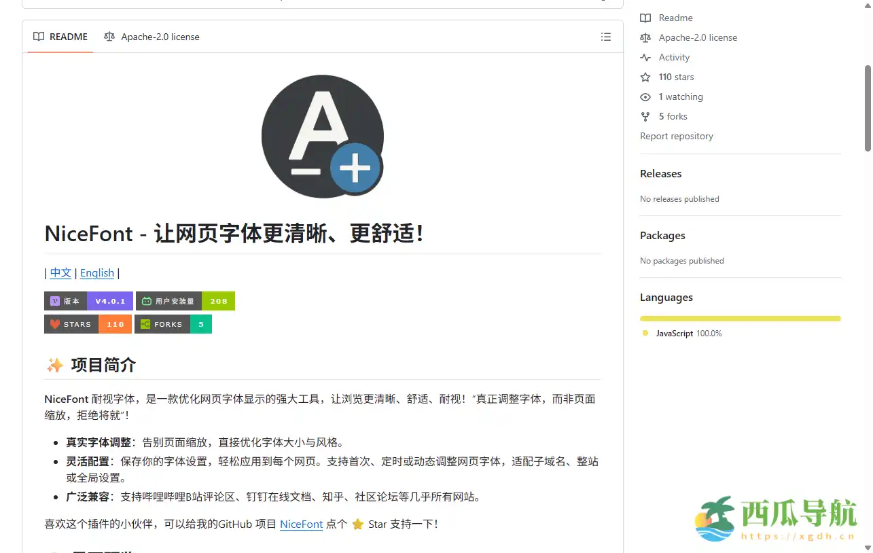Viewport: 873px width, 553px height.
Task: Click the NiceFont logo image
Action: (323, 137)
